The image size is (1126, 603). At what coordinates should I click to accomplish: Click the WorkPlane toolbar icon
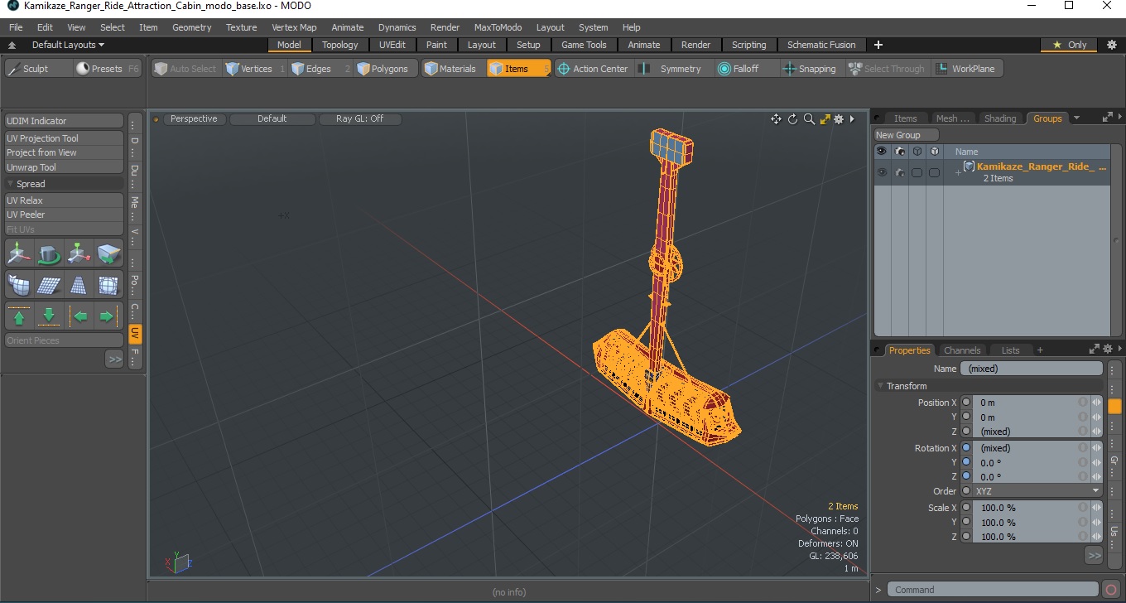pos(941,69)
